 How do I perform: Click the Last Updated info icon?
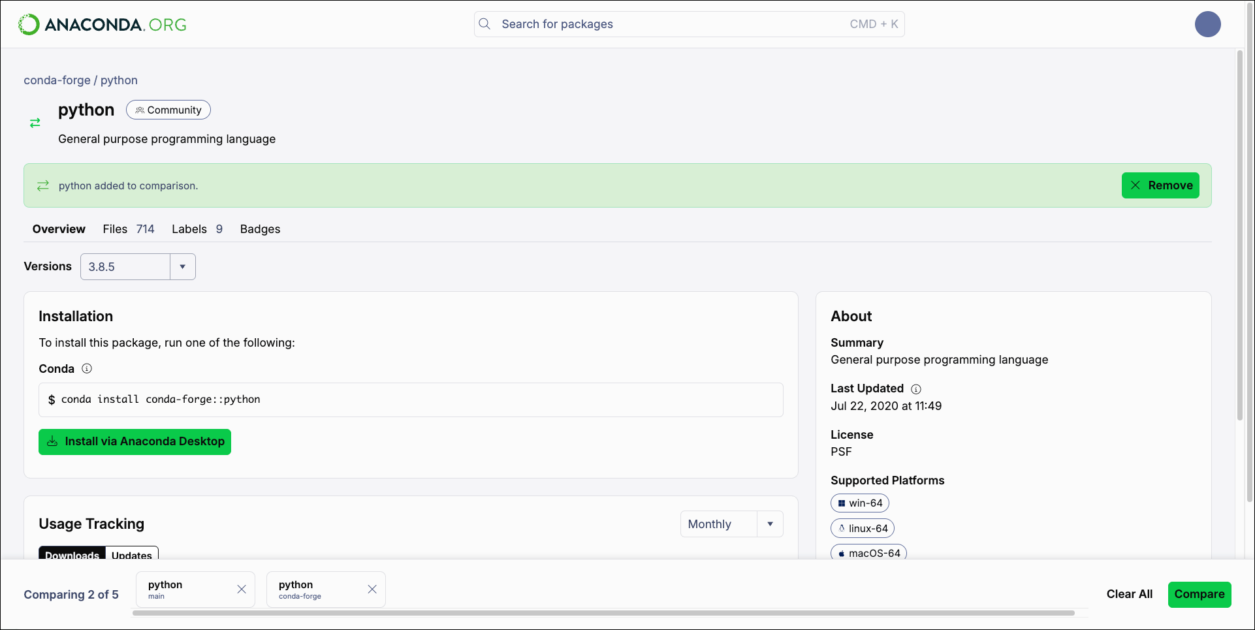point(916,389)
